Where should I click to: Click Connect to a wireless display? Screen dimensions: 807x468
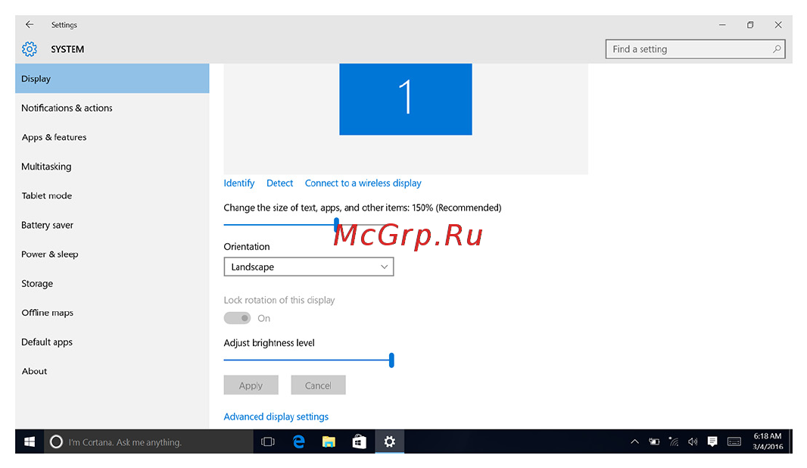click(x=363, y=183)
